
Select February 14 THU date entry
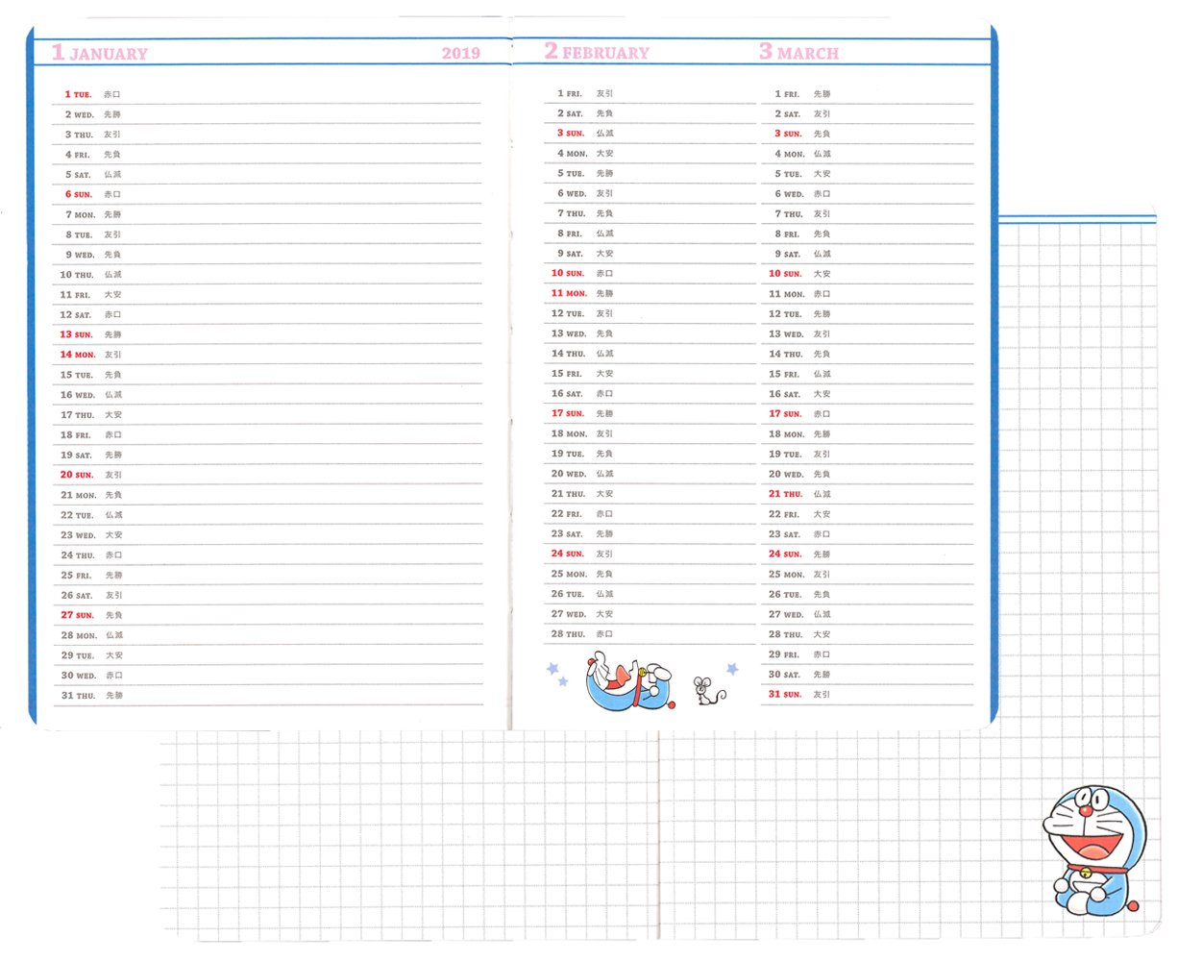click(568, 354)
